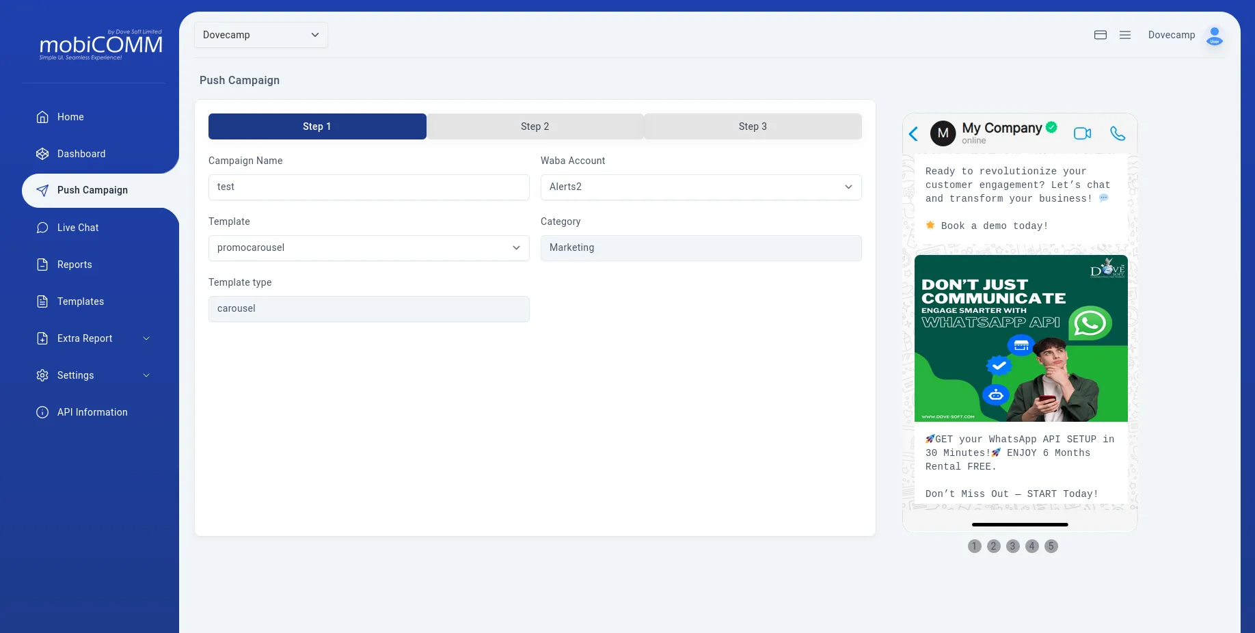
Task: Open the Template promocarousel dropdown
Action: 369,248
